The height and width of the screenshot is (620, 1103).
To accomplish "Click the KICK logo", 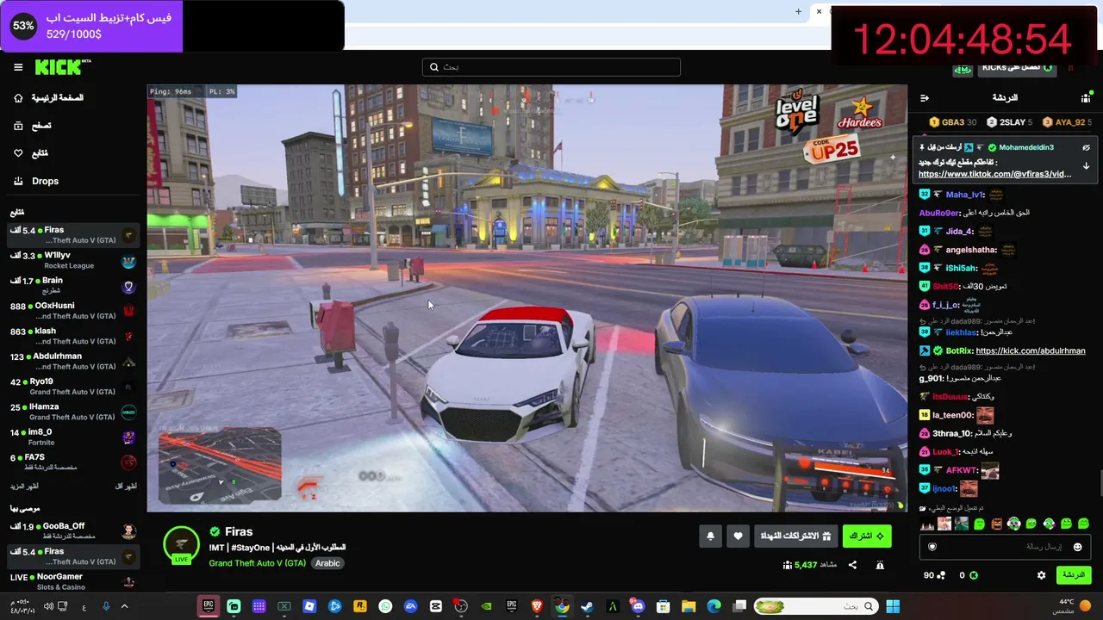I will click(63, 67).
